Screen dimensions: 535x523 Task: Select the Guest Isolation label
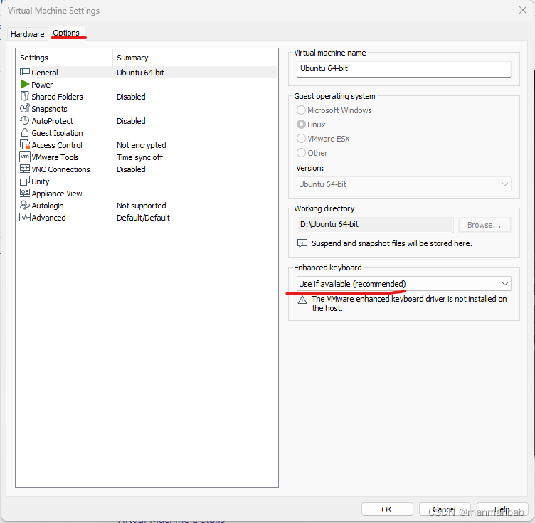[x=57, y=133]
